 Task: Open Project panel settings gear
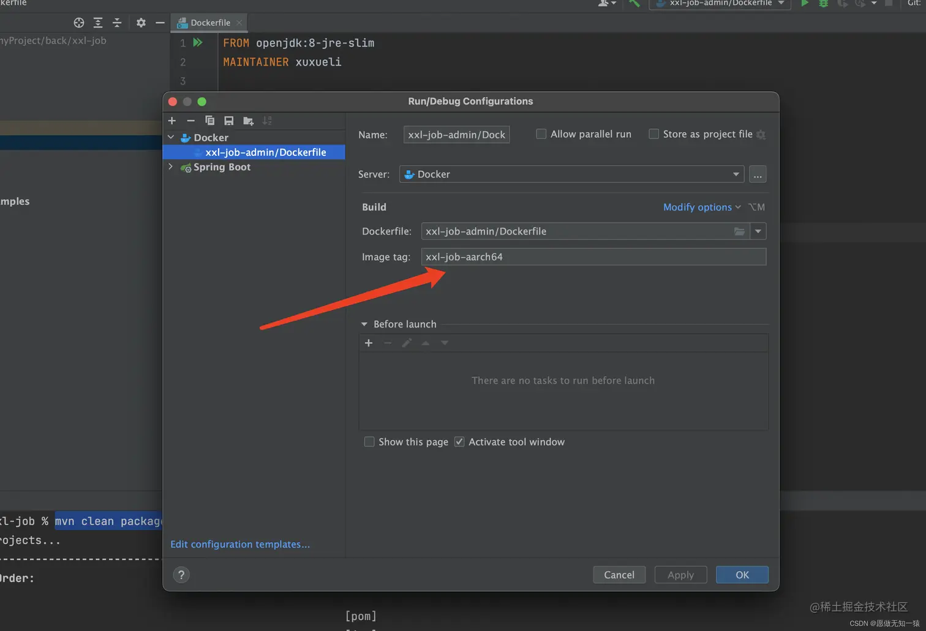pyautogui.click(x=141, y=23)
